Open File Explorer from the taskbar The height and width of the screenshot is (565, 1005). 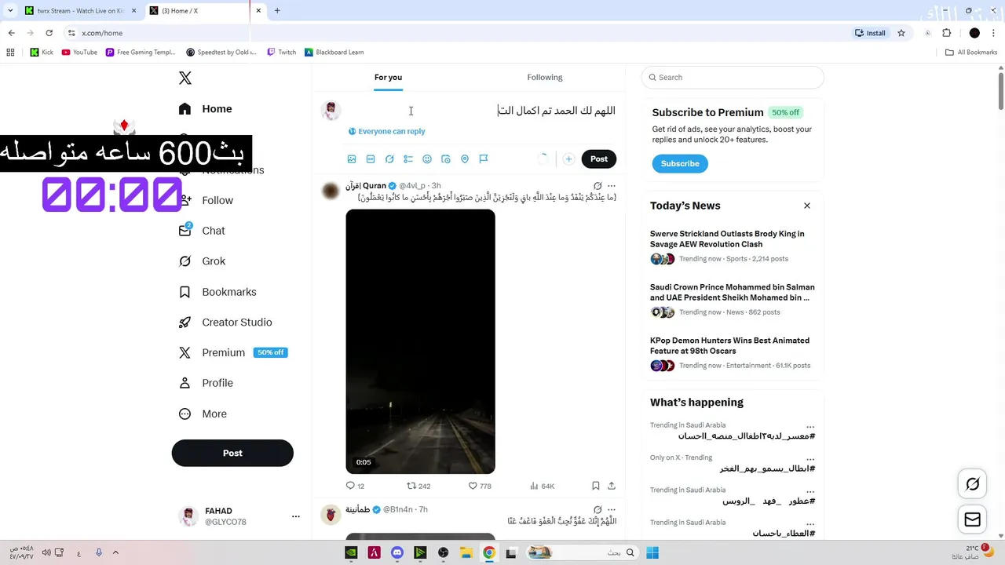click(x=466, y=552)
